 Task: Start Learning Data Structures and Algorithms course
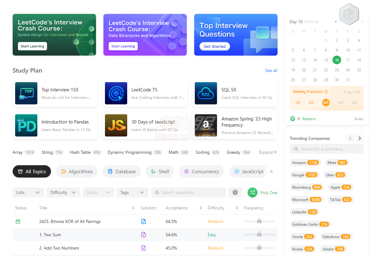123,46
